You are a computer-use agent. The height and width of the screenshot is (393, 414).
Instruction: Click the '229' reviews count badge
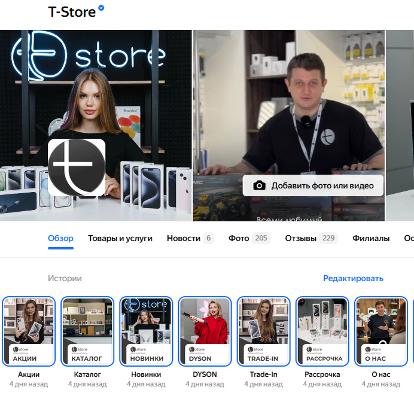(x=328, y=238)
